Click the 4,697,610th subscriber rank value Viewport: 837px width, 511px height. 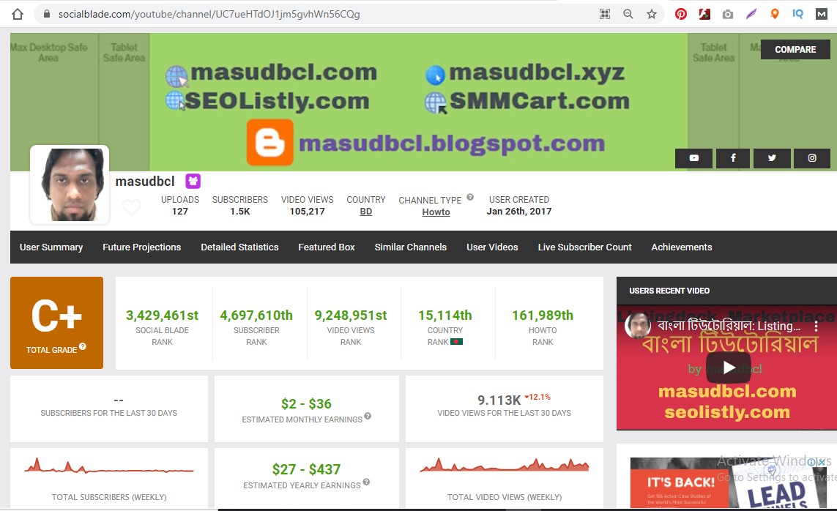256,316
